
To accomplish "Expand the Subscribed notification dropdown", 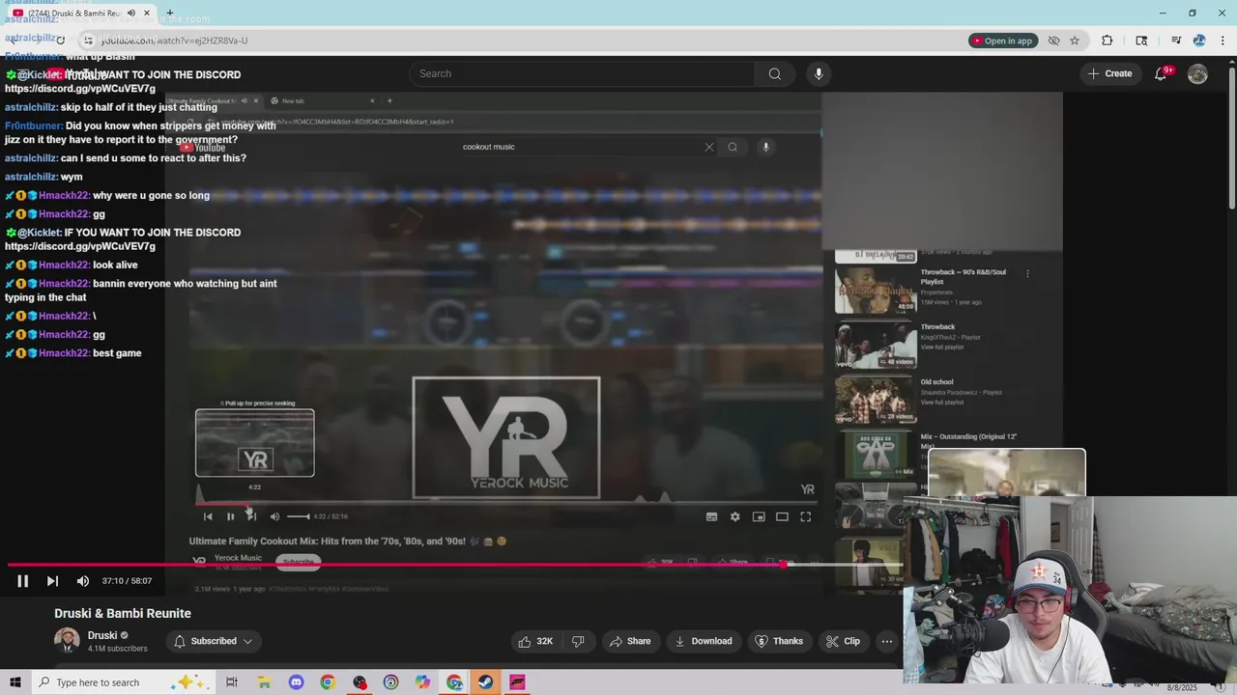I will click(x=213, y=641).
